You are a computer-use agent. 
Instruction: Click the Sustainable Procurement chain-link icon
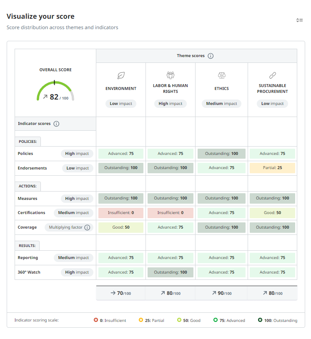(x=272, y=75)
